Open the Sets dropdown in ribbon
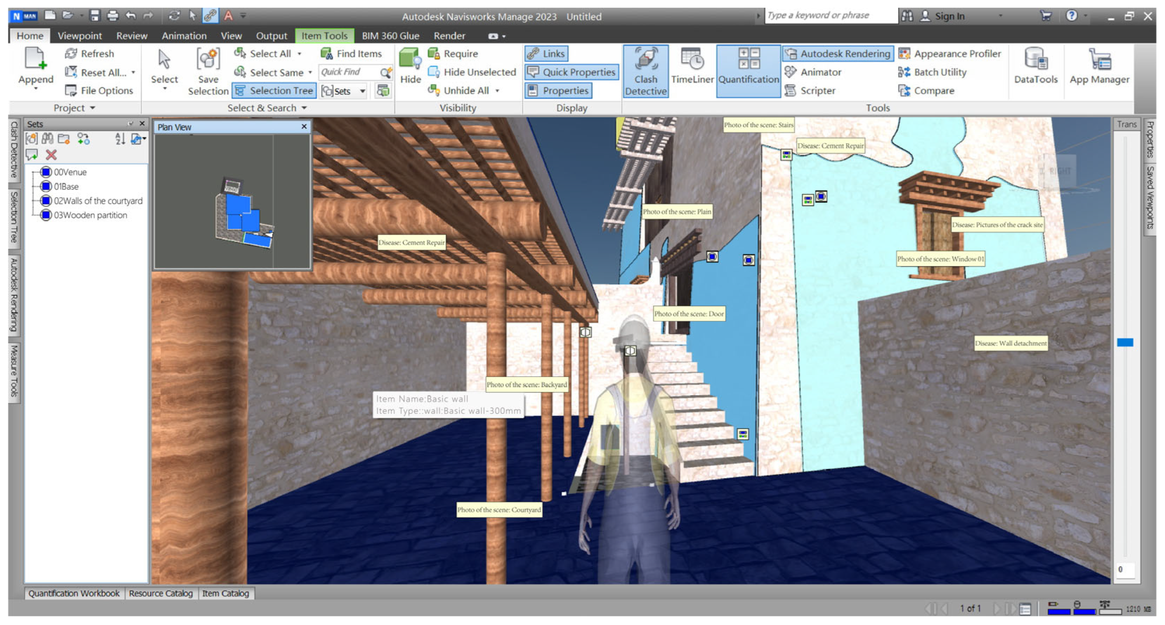 (x=362, y=91)
